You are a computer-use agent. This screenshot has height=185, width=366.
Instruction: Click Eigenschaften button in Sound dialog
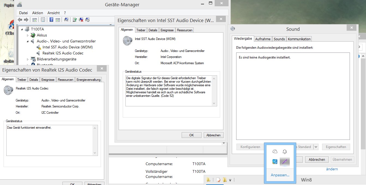click(x=336, y=147)
